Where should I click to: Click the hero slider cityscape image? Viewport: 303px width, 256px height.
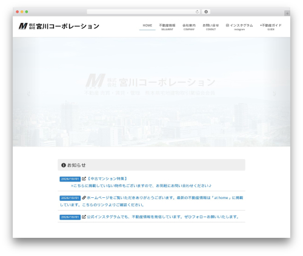click(151, 92)
